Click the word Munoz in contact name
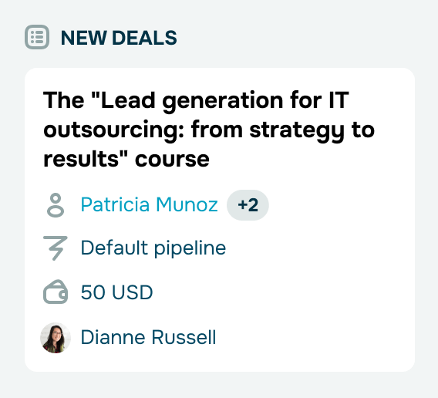 click(187, 204)
